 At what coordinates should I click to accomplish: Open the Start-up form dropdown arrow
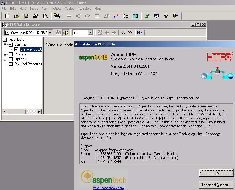tap(50, 33)
